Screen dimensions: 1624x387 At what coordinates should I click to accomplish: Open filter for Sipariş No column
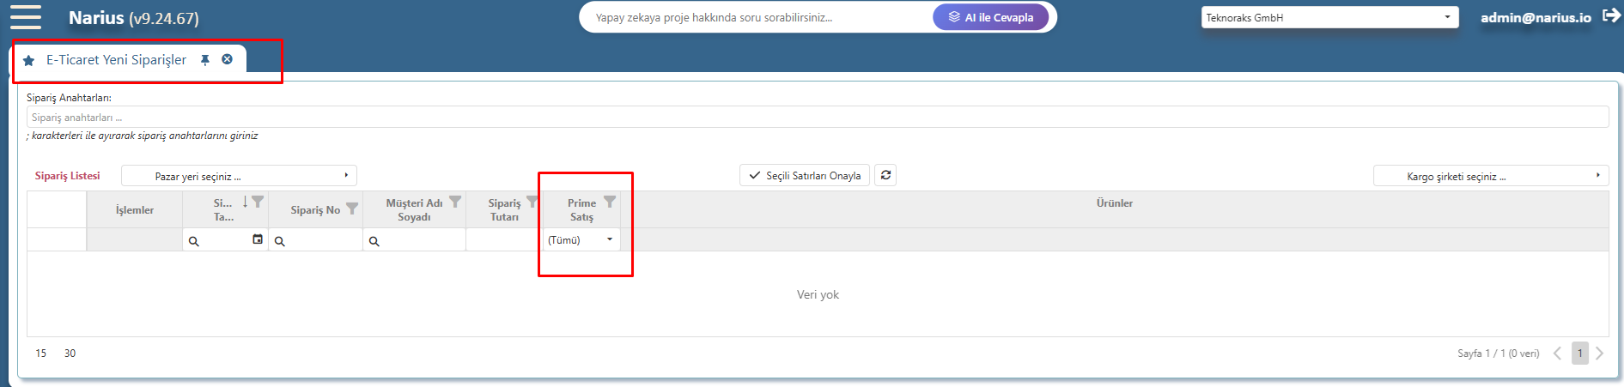(351, 209)
